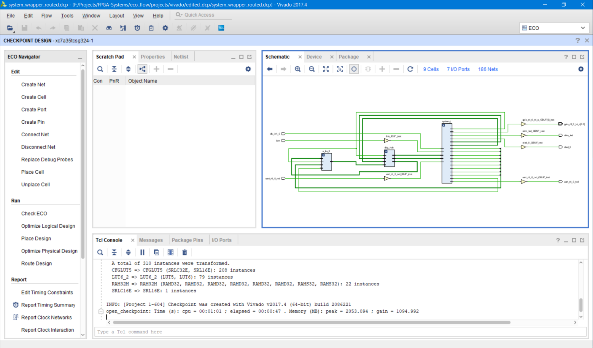593x348 pixels.
Task: Toggle hierarchy view in Scratch Pad
Action: 142,69
